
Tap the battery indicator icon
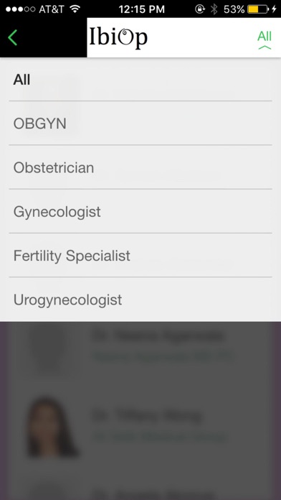tap(258, 9)
